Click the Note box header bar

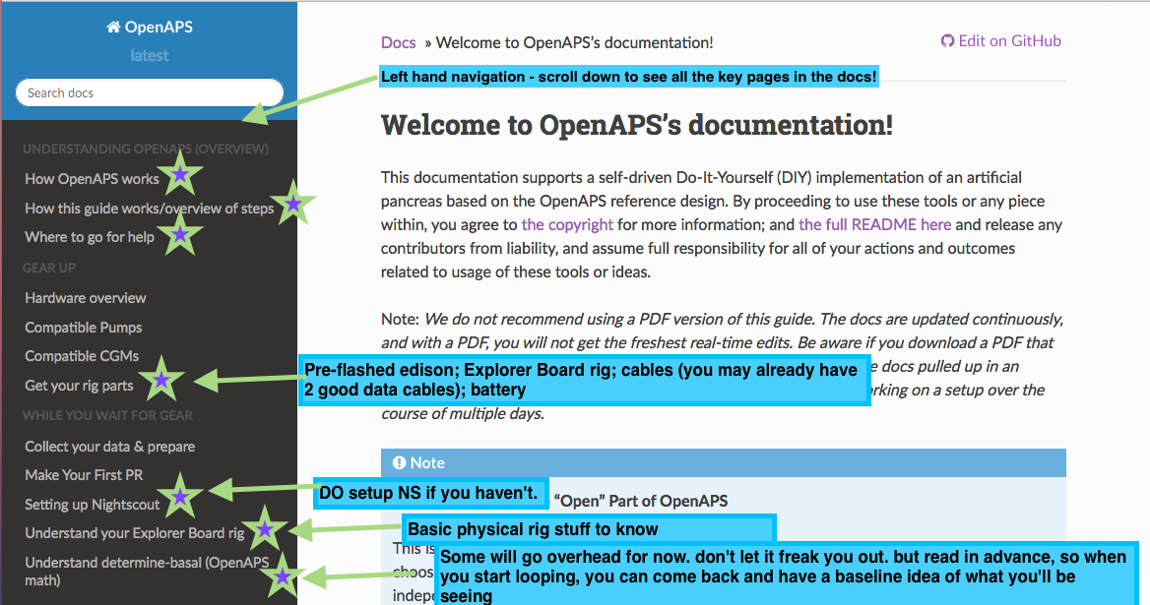(x=723, y=463)
